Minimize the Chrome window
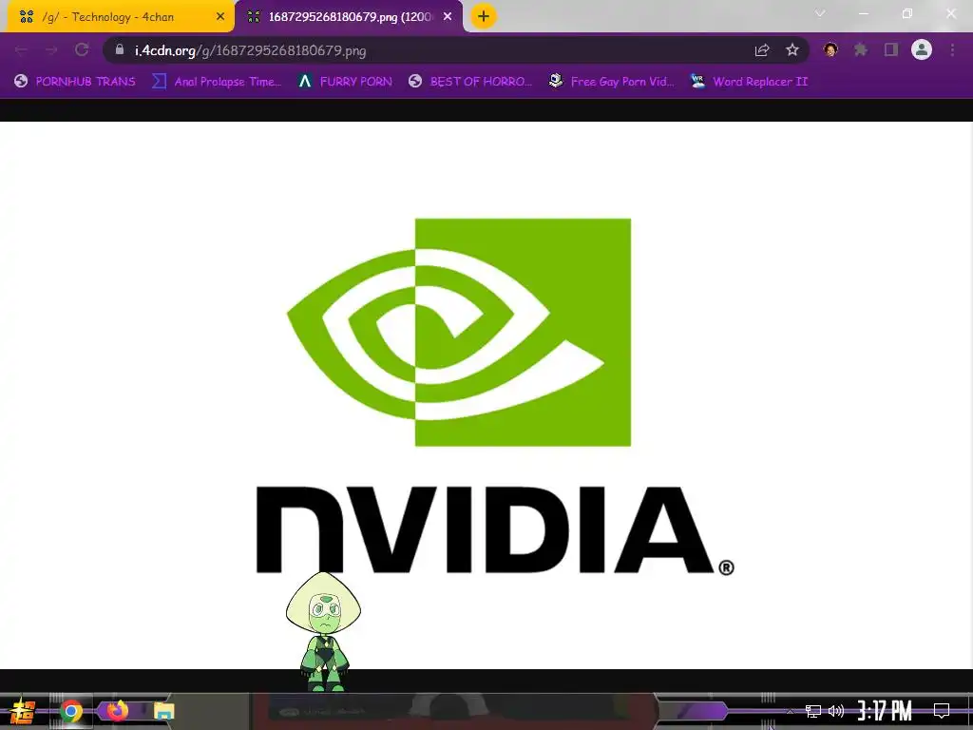 pos(863,13)
